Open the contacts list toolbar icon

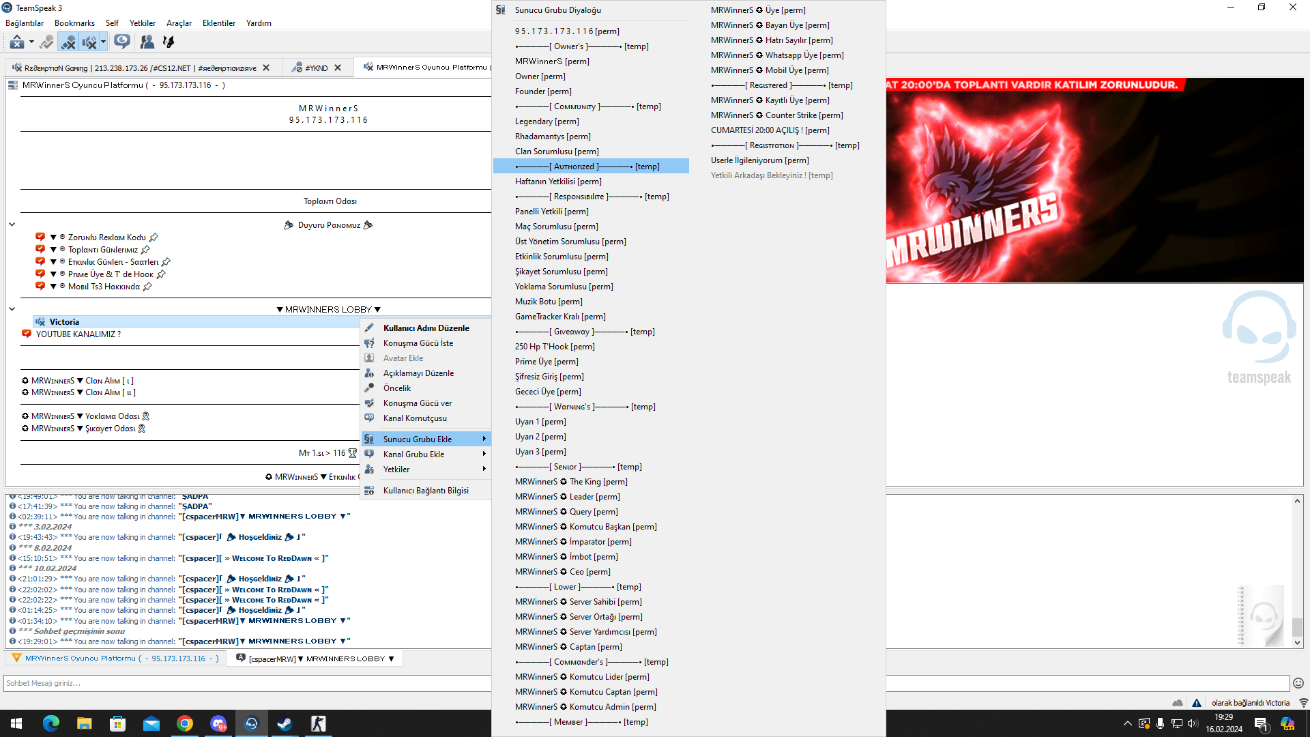[x=147, y=42]
